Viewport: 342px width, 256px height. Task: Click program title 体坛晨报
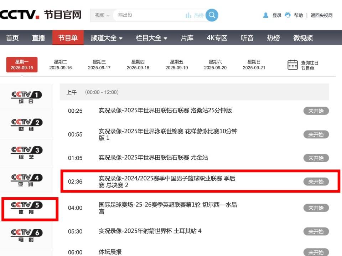point(110,252)
